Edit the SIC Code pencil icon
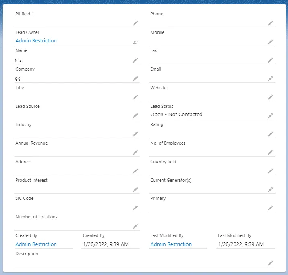Image resolution: width=288 pixels, height=275 pixels. tap(135, 208)
